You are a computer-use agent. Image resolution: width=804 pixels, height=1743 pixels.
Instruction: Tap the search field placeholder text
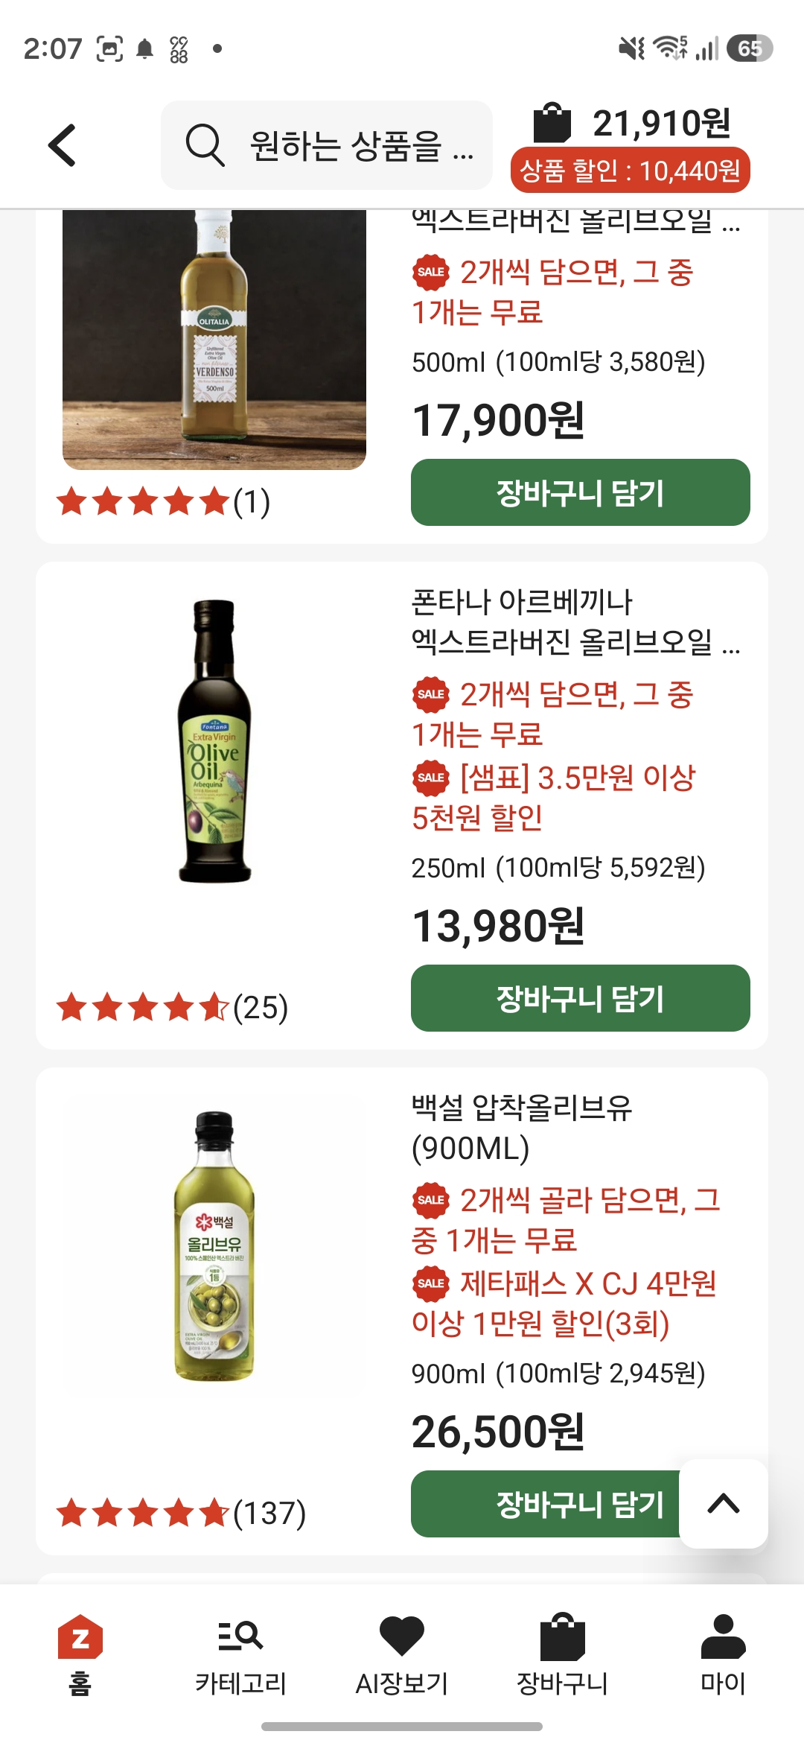click(362, 145)
